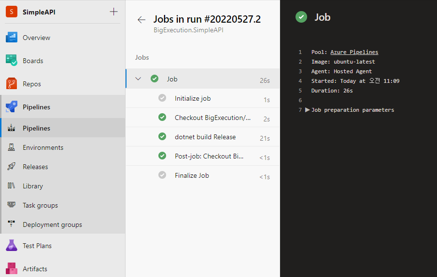Click the green check icon for Post-job Checkout
Screen dimensions: 437x277
[x=162, y=156]
